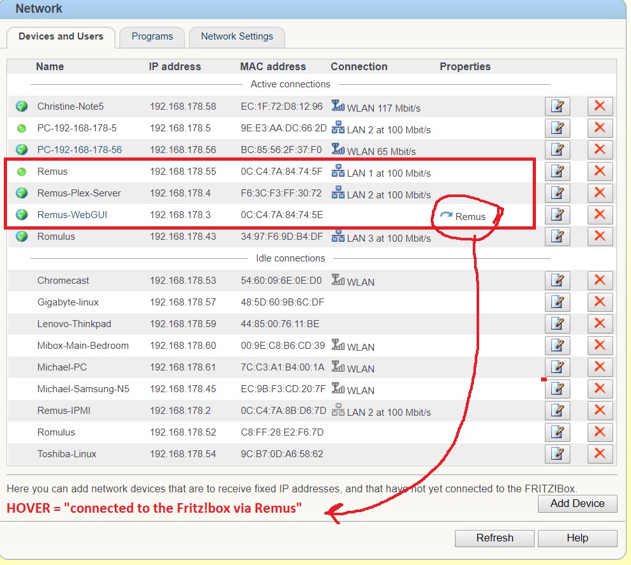This screenshot has width=631, height=565.
Task: Edit the Chromecast device entry
Action: [x=558, y=281]
